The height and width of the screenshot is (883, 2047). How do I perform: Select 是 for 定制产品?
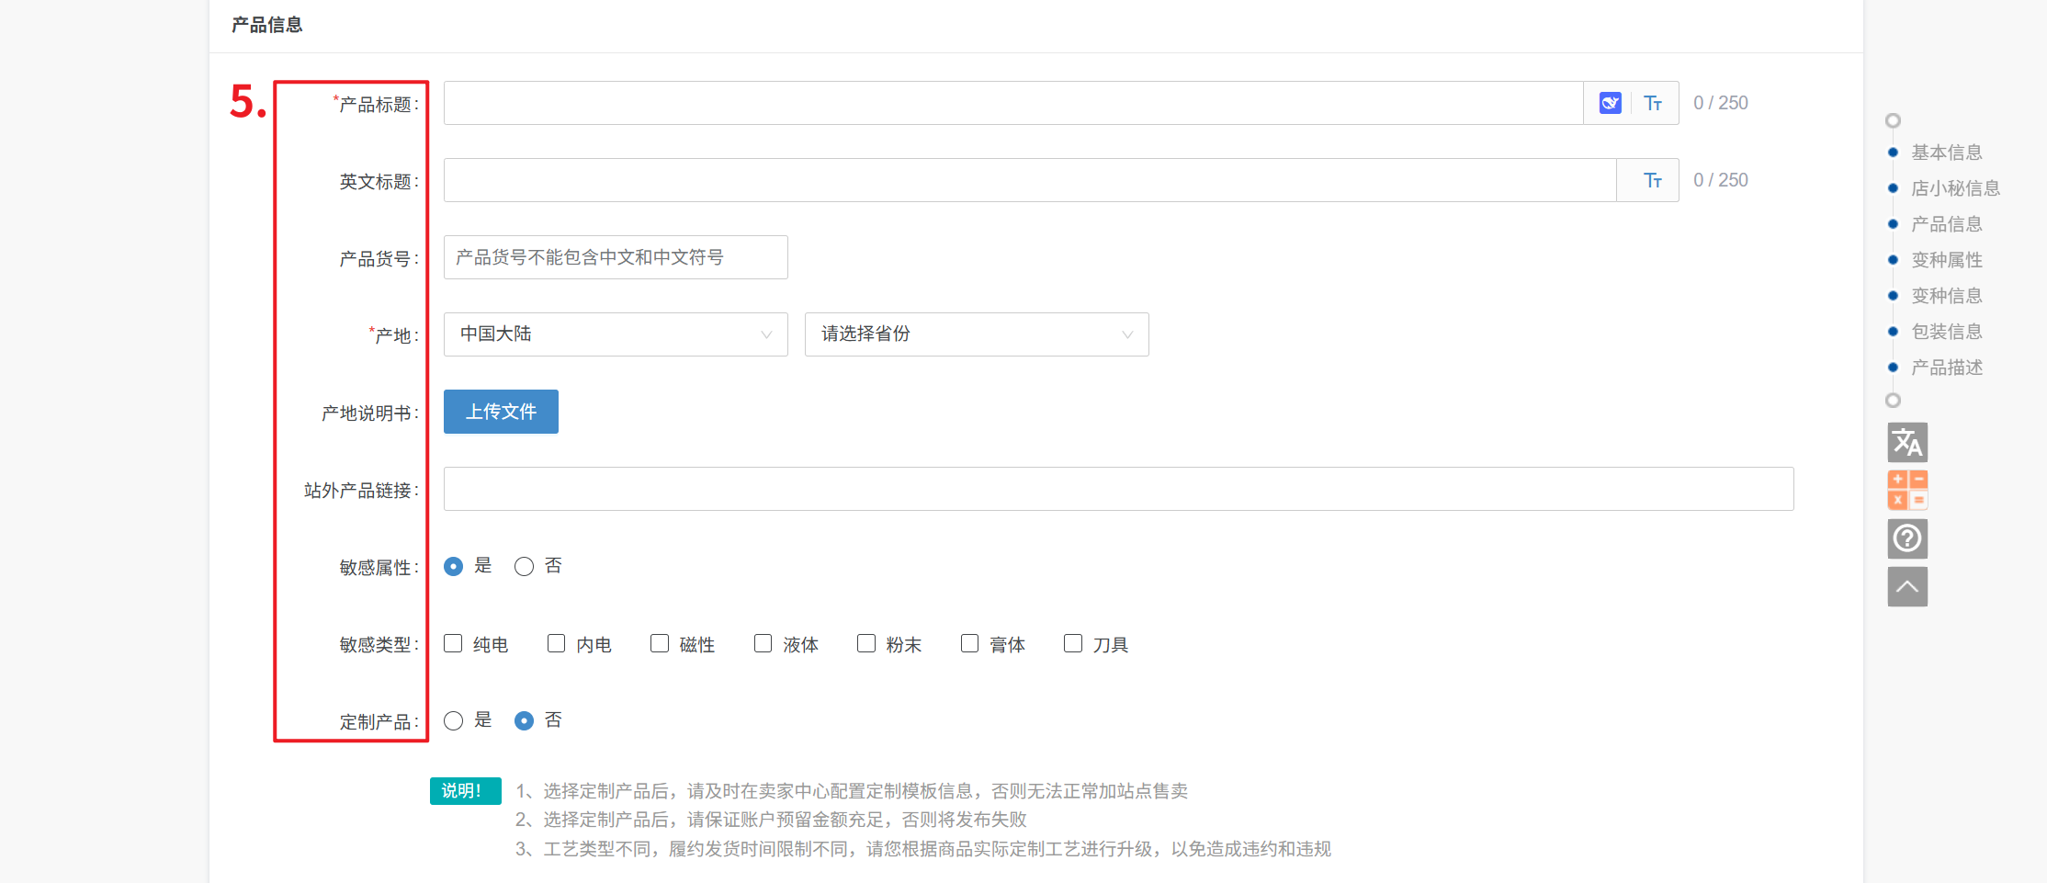point(453,721)
